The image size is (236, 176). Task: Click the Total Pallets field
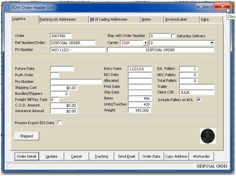[188, 81]
